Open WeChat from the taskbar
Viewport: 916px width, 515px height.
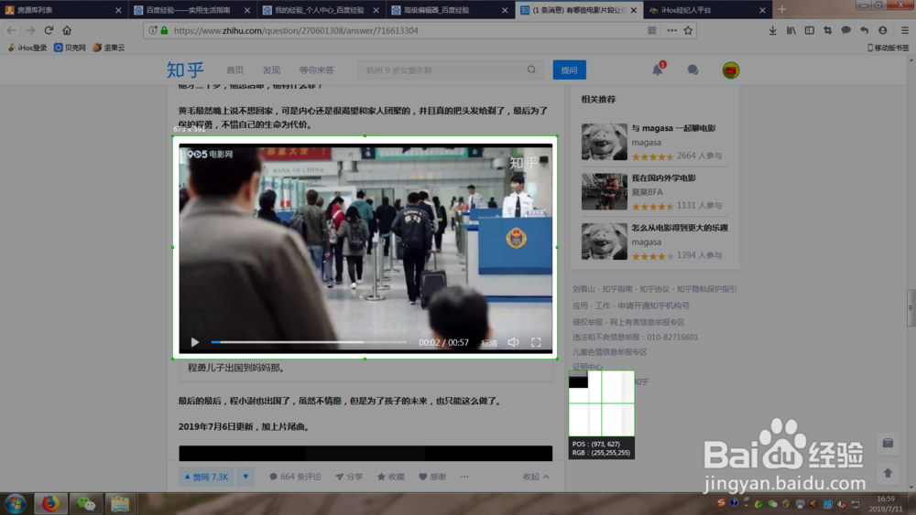[x=86, y=503]
